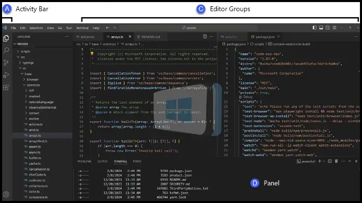Switch to the actions.ts tab
The image size is (362, 203).
point(87,37)
